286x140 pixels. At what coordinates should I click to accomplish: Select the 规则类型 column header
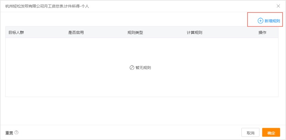pyautogui.click(x=135, y=33)
